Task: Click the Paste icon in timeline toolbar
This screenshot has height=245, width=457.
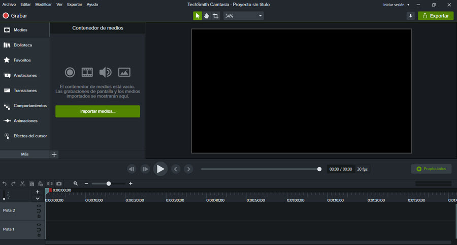Action: point(41,184)
